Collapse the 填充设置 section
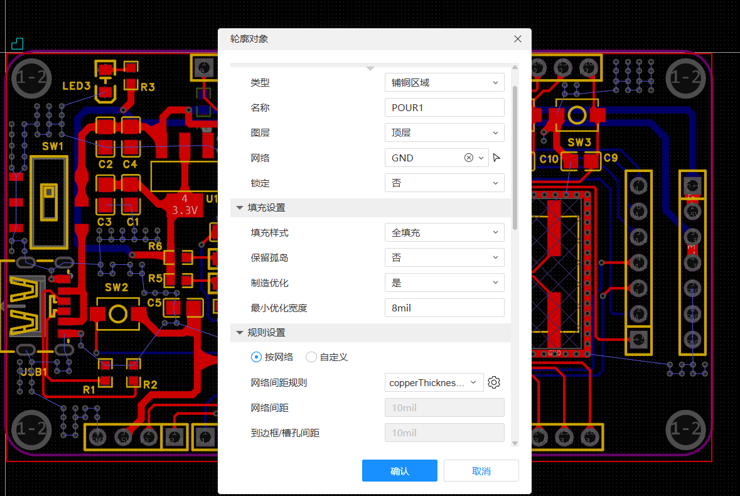740x496 pixels. click(x=240, y=208)
